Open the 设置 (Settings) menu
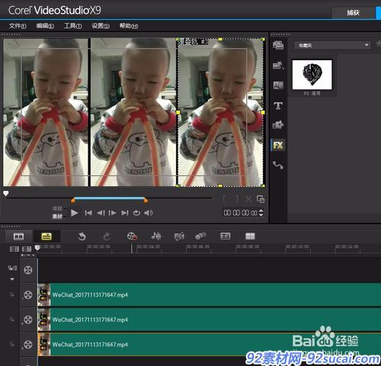The image size is (381, 366). coord(101,26)
